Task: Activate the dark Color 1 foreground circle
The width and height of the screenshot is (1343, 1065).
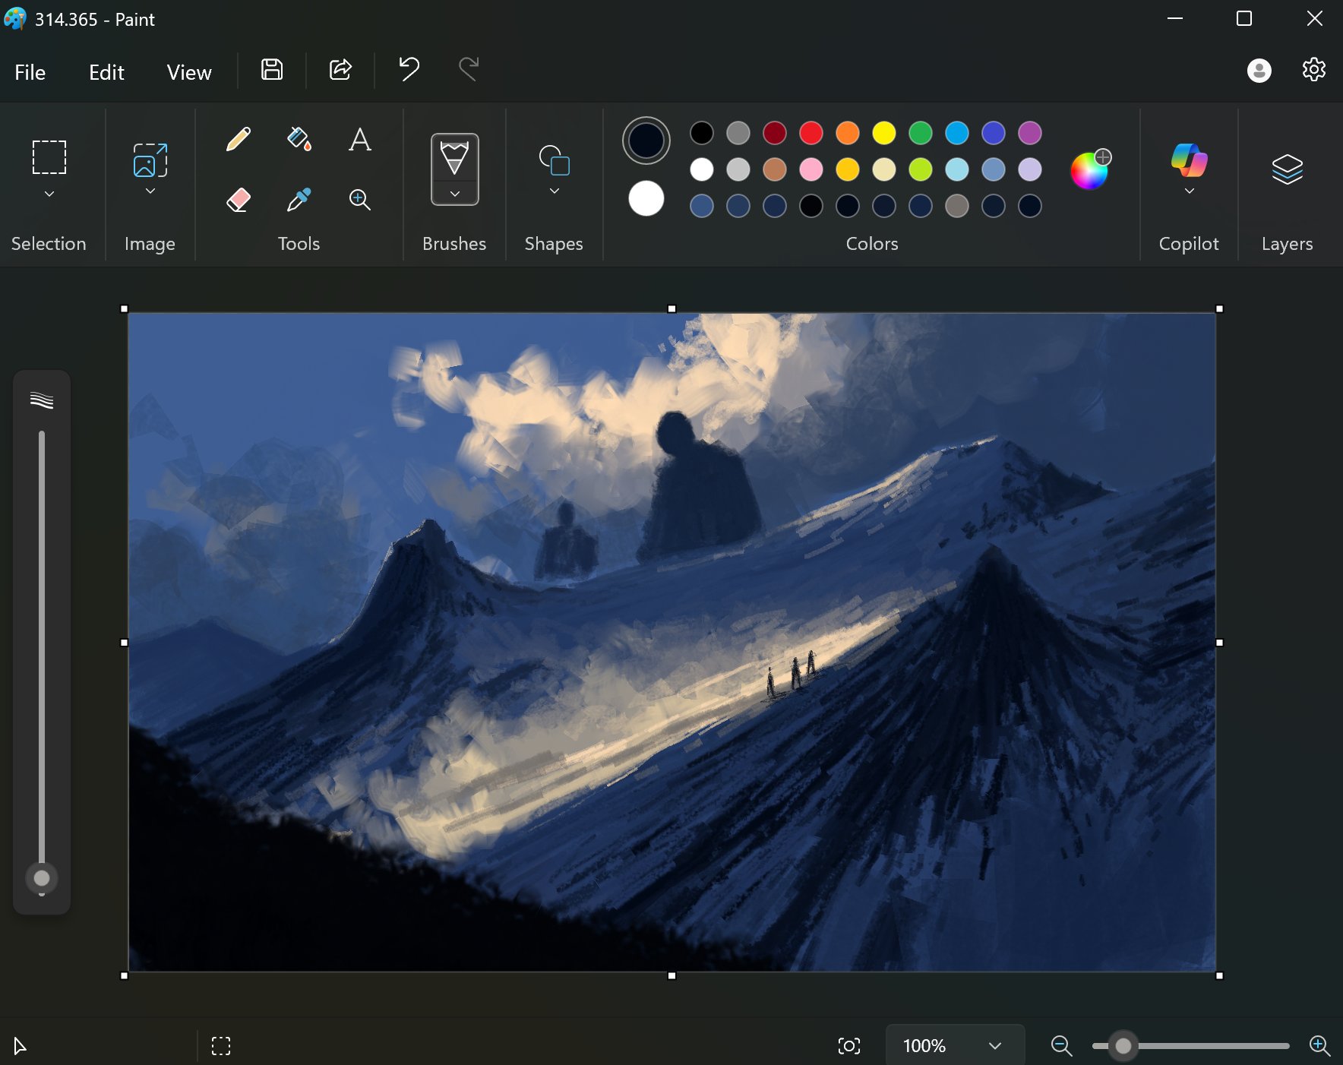Action: click(646, 141)
